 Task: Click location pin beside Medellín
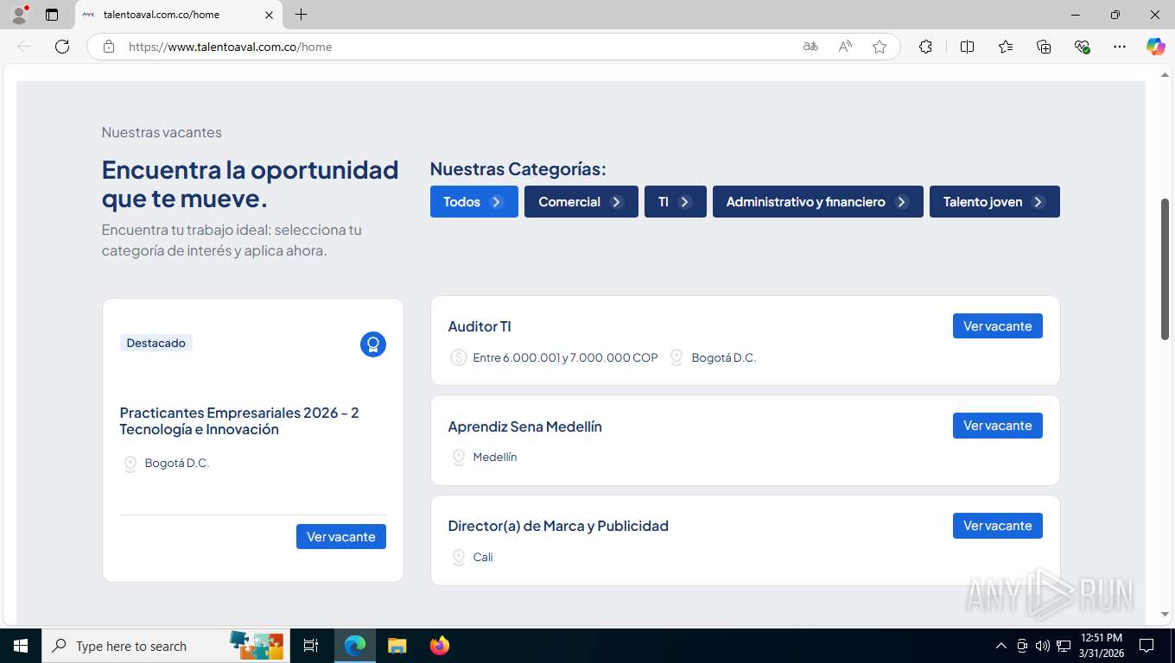pyautogui.click(x=459, y=458)
